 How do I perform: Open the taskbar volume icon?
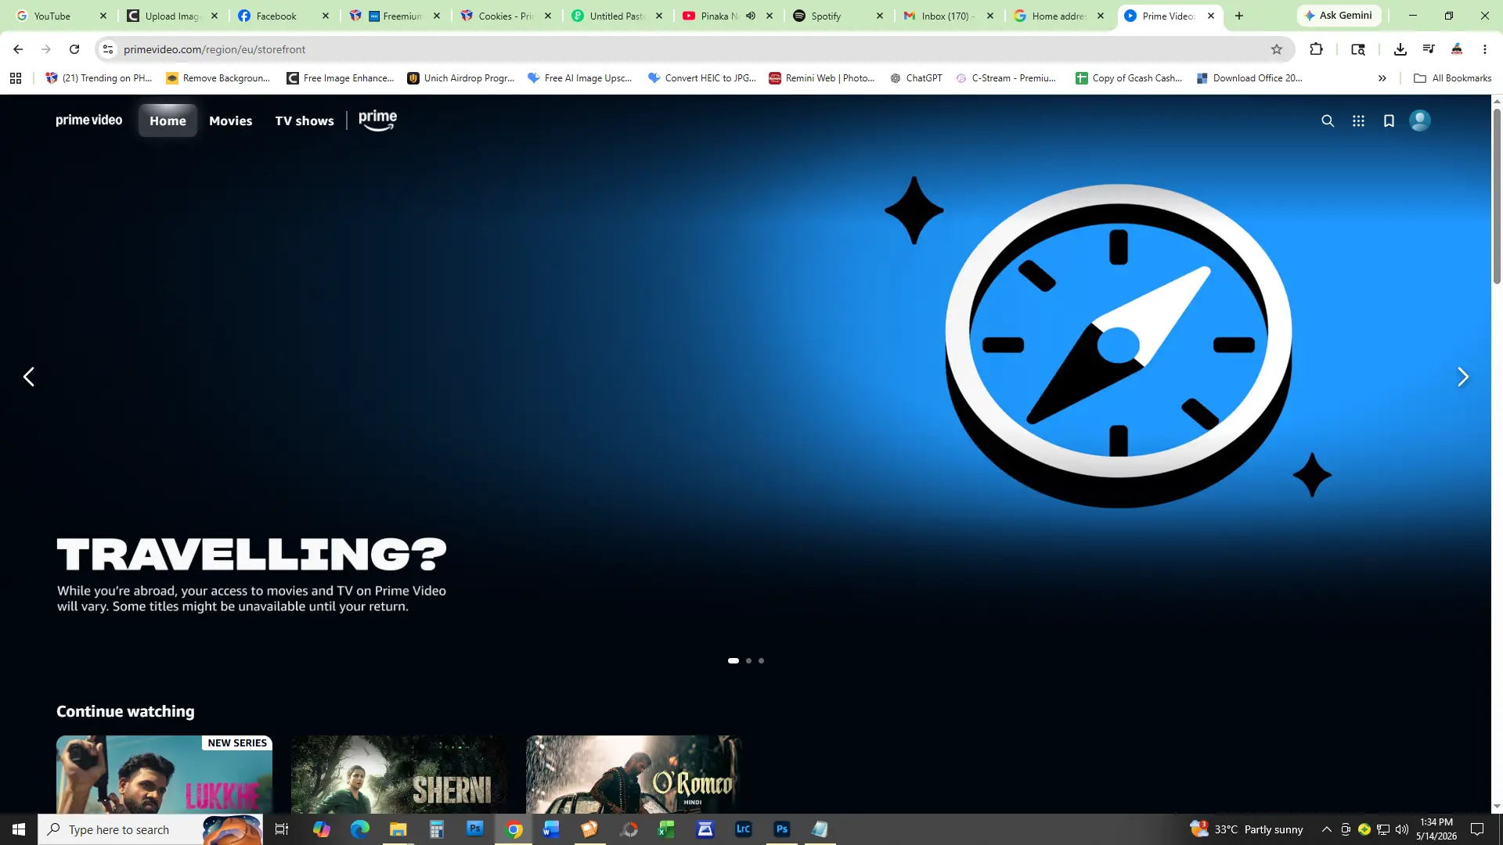point(1401,829)
